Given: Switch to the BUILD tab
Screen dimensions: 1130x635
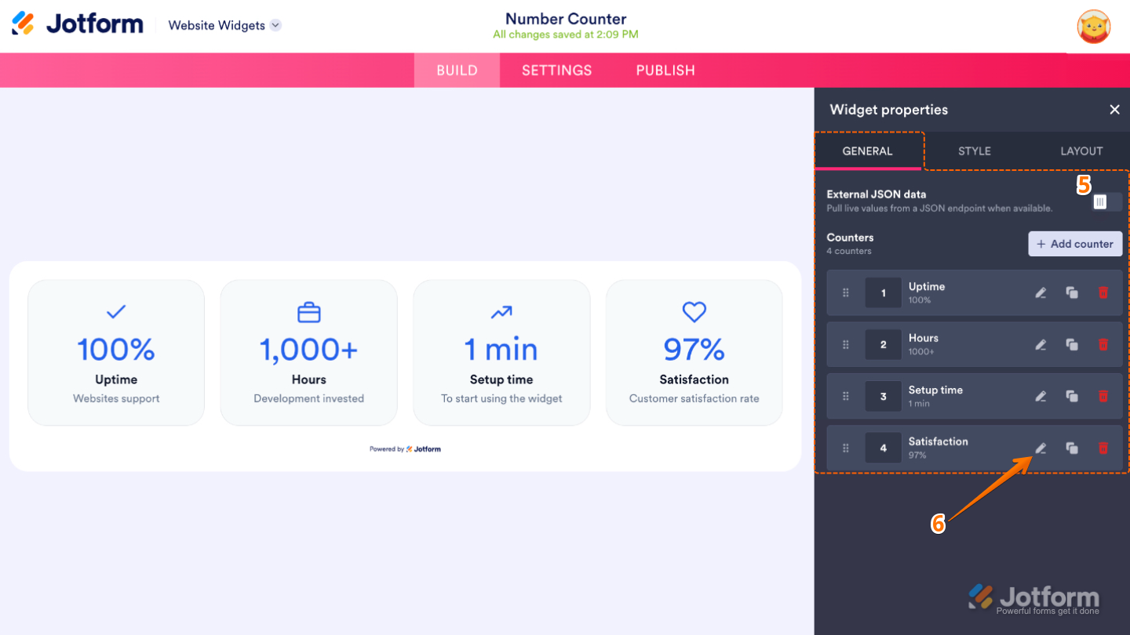Looking at the screenshot, I should point(457,71).
